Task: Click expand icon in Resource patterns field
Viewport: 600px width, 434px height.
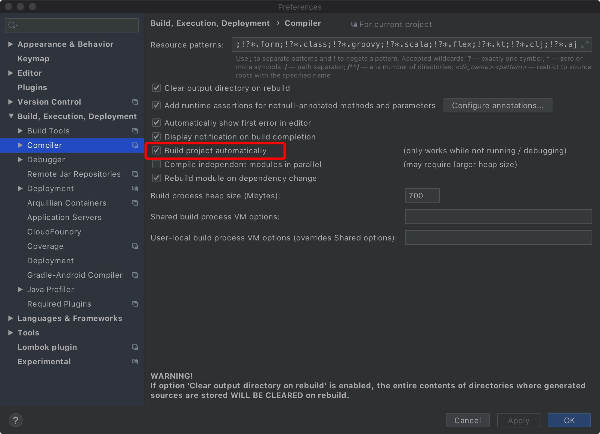Action: coord(585,44)
